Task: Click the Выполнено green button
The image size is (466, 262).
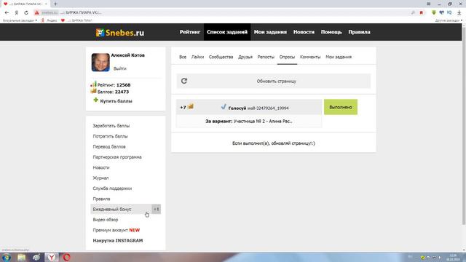Action: (341, 107)
